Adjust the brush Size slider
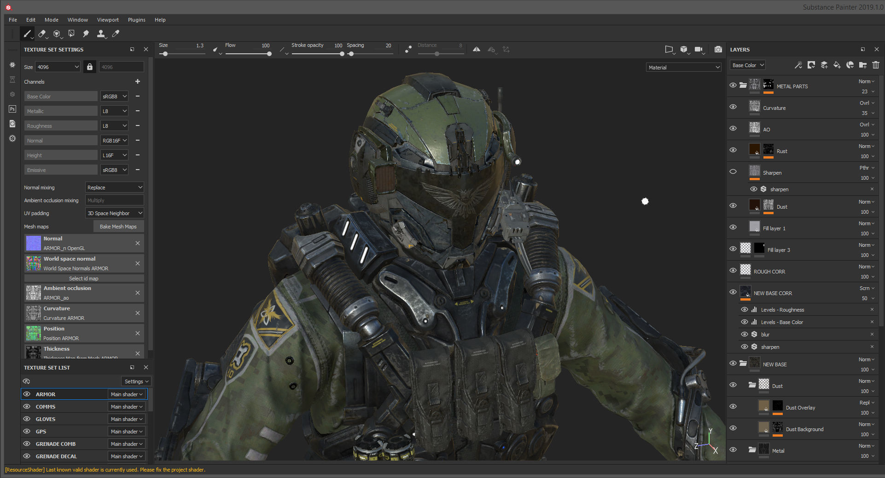The image size is (885, 478). (182, 54)
